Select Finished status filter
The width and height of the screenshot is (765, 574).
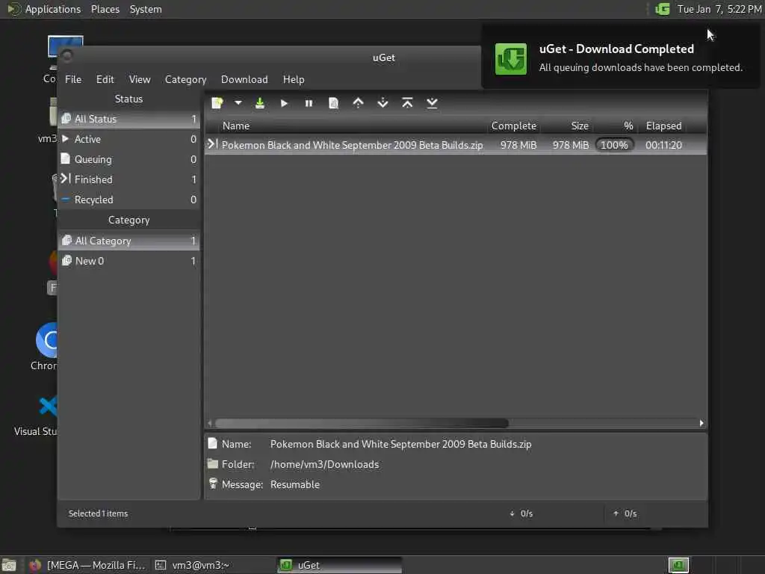tap(128, 179)
